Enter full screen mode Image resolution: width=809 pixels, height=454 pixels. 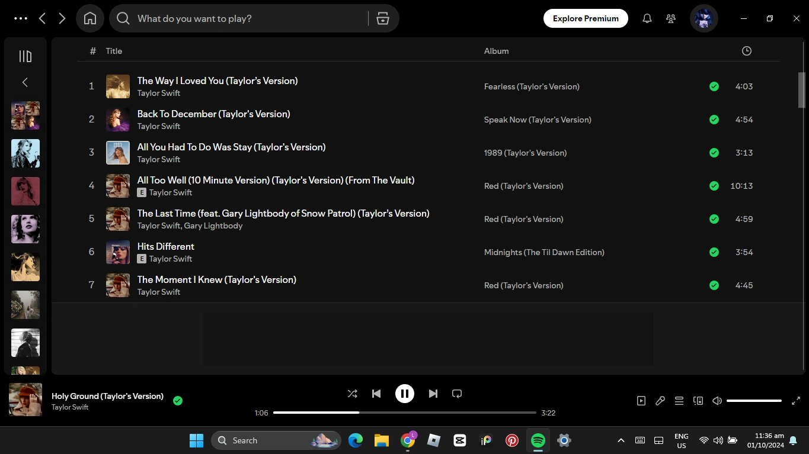[x=796, y=401]
